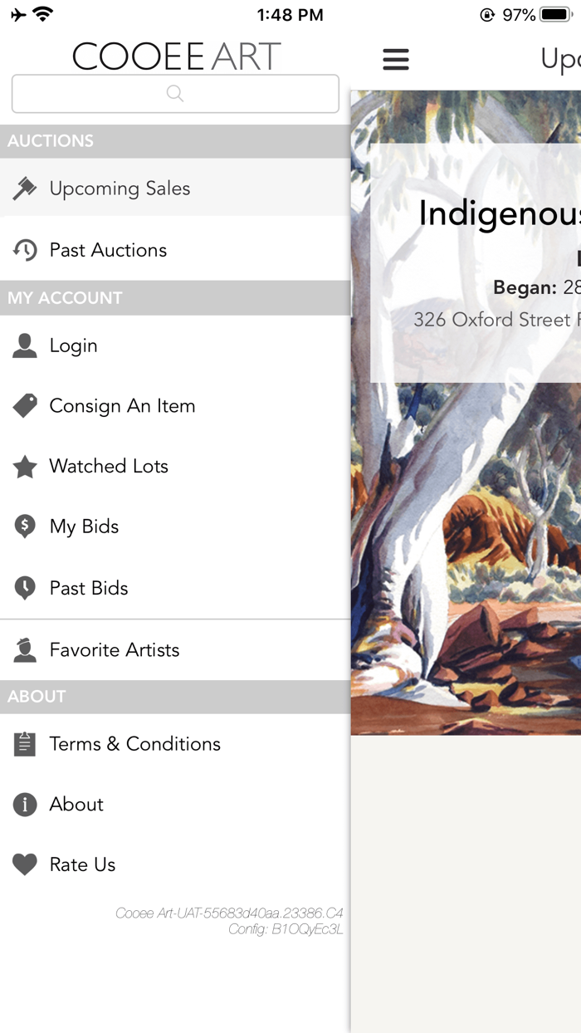Click the Terms & Conditions clipboard icon
The height and width of the screenshot is (1033, 581).
[25, 744]
